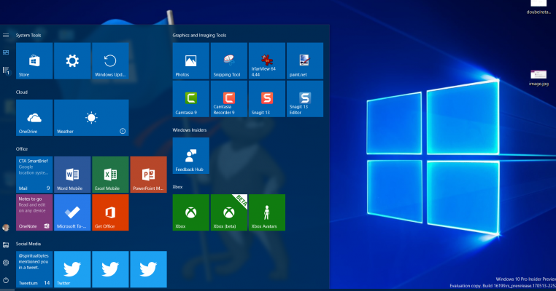Open the OneDrive tile
556x291 pixels.
(34, 118)
